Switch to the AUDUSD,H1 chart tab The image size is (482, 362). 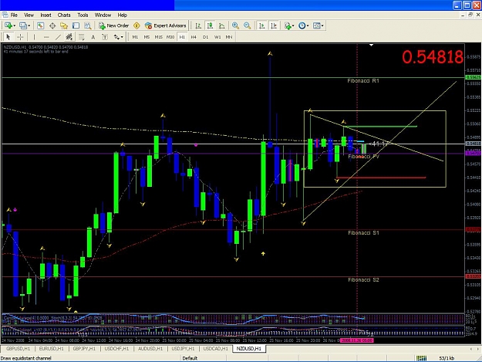150,349
